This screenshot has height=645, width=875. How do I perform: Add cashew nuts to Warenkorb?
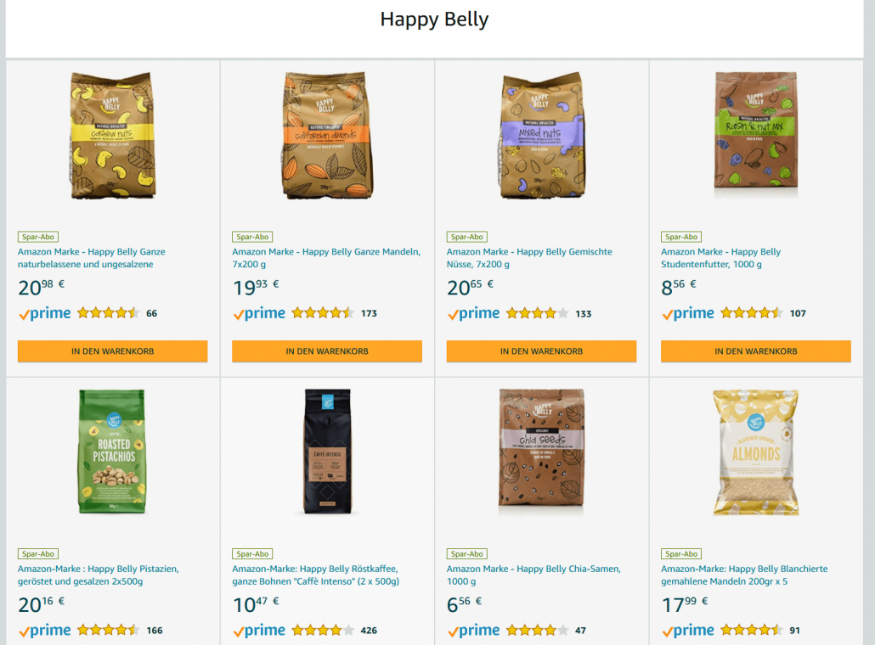113,351
